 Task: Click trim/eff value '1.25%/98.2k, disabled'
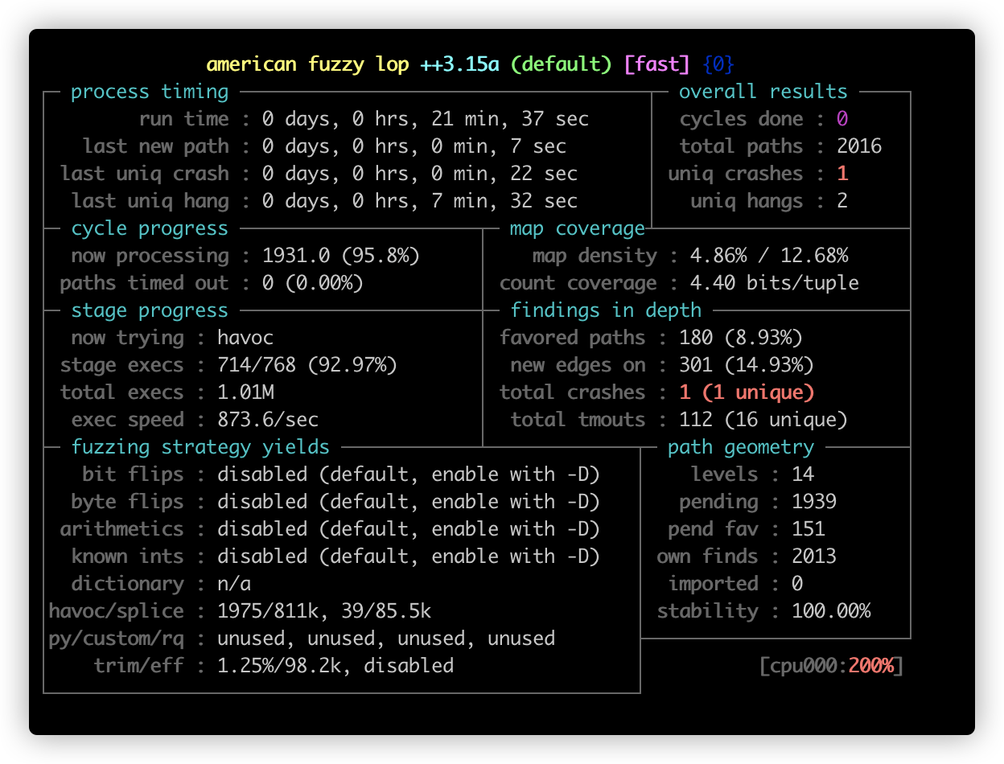tap(335, 666)
